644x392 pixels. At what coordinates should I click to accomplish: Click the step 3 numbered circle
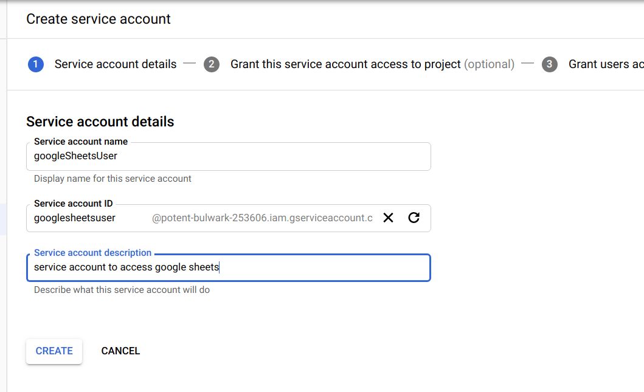coord(550,64)
